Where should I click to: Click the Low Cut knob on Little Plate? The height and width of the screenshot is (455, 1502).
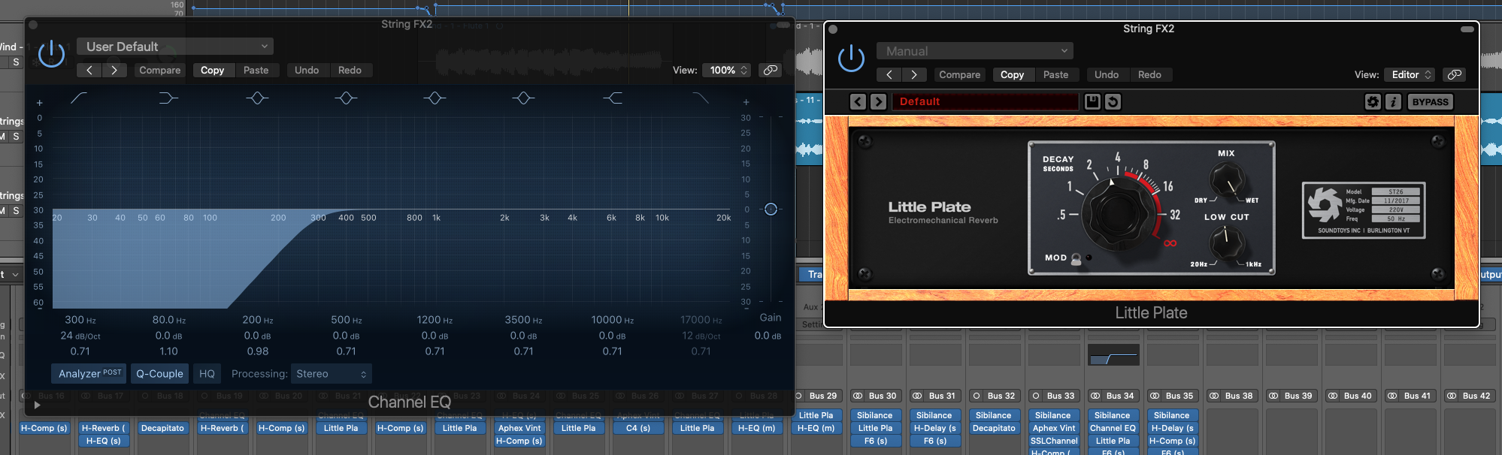(x=1226, y=243)
